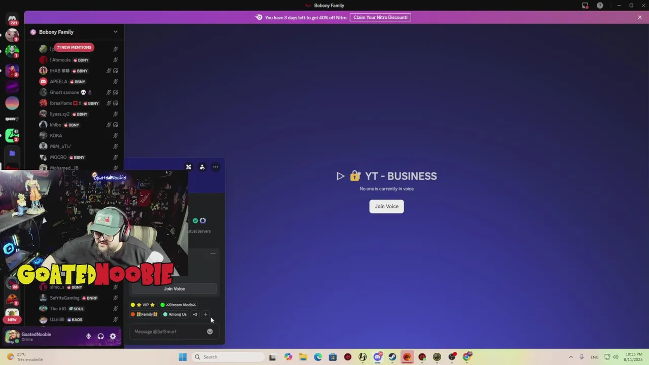
Task: Toggle microphone mute in user panel
Action: click(88, 337)
